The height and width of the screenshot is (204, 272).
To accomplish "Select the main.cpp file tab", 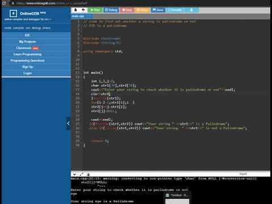I will [x=78, y=16].
